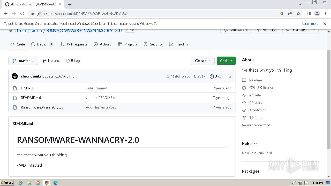Click the LICENSE file icon
Viewport: 331px width, 186px height.
pyautogui.click(x=15, y=88)
